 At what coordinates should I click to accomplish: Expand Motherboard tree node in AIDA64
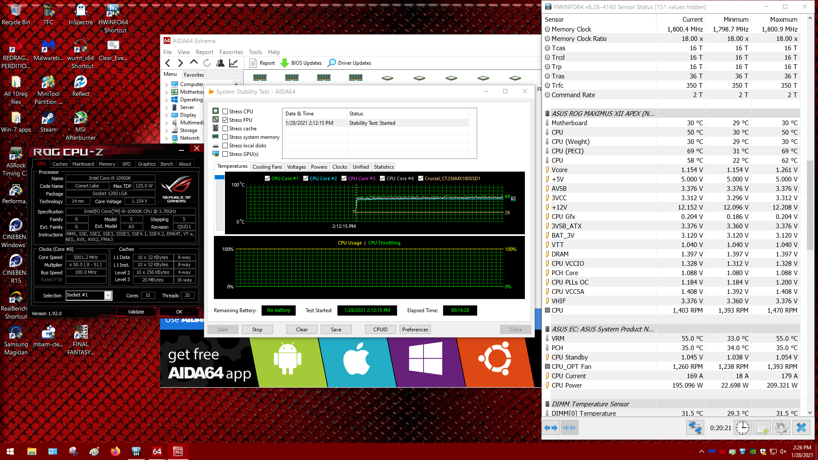167,92
